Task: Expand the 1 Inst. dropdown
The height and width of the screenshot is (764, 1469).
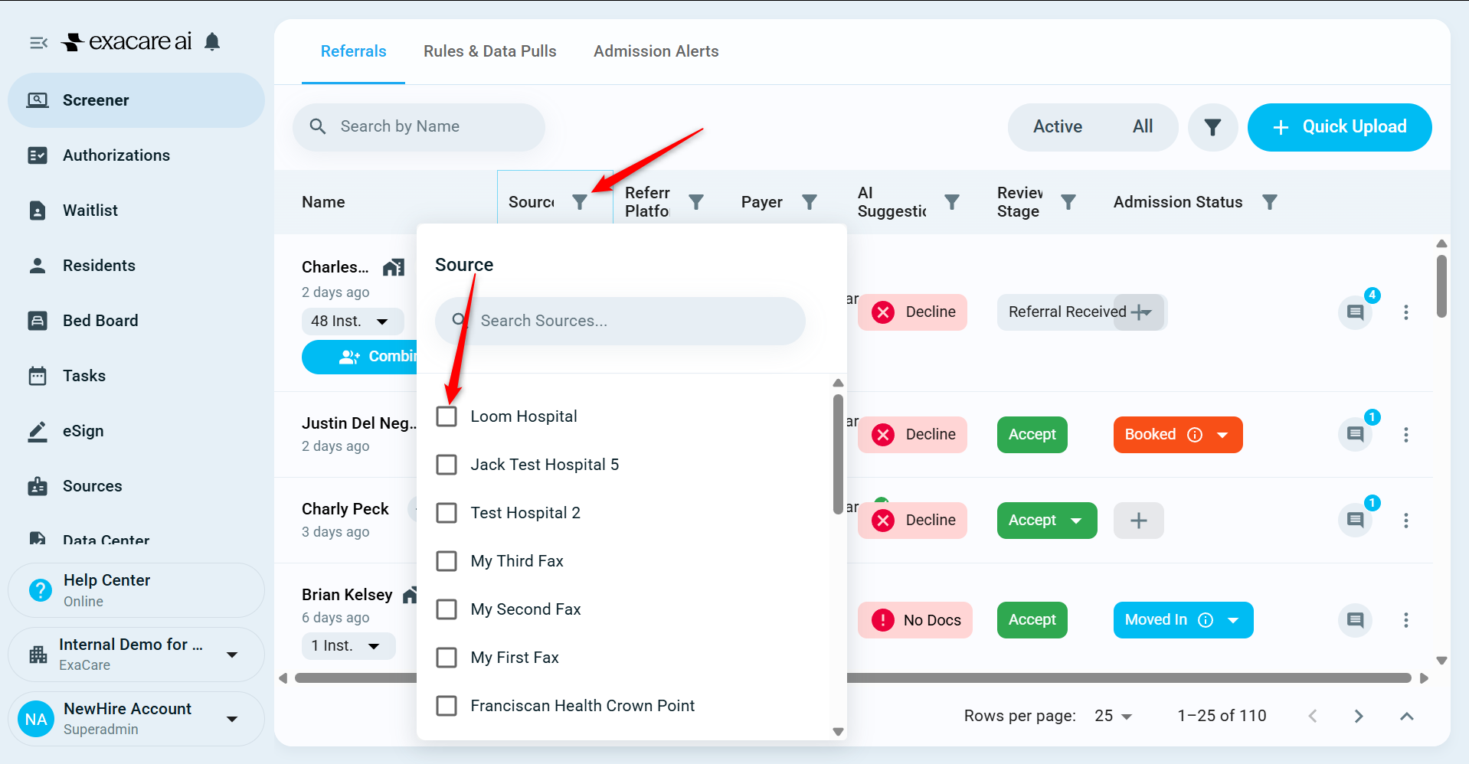Action: [x=348, y=646]
